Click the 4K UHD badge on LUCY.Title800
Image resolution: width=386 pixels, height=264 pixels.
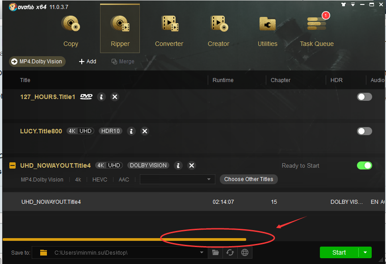pyautogui.click(x=80, y=131)
